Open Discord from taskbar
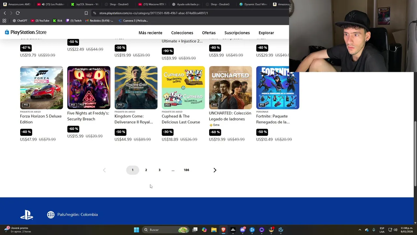 coord(242,230)
